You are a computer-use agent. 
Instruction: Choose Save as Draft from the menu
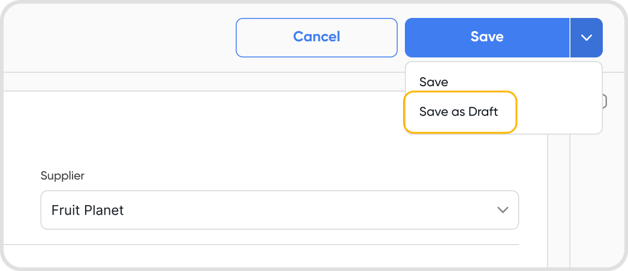point(459,112)
